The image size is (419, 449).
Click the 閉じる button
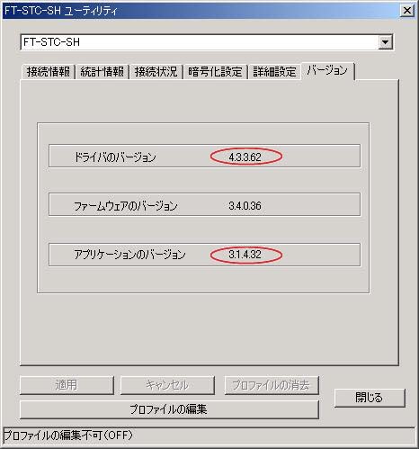pos(370,398)
